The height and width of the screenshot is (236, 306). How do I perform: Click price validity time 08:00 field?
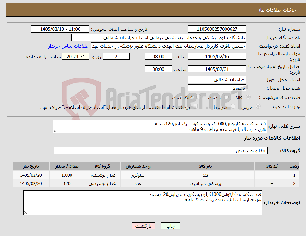pos(158,69)
